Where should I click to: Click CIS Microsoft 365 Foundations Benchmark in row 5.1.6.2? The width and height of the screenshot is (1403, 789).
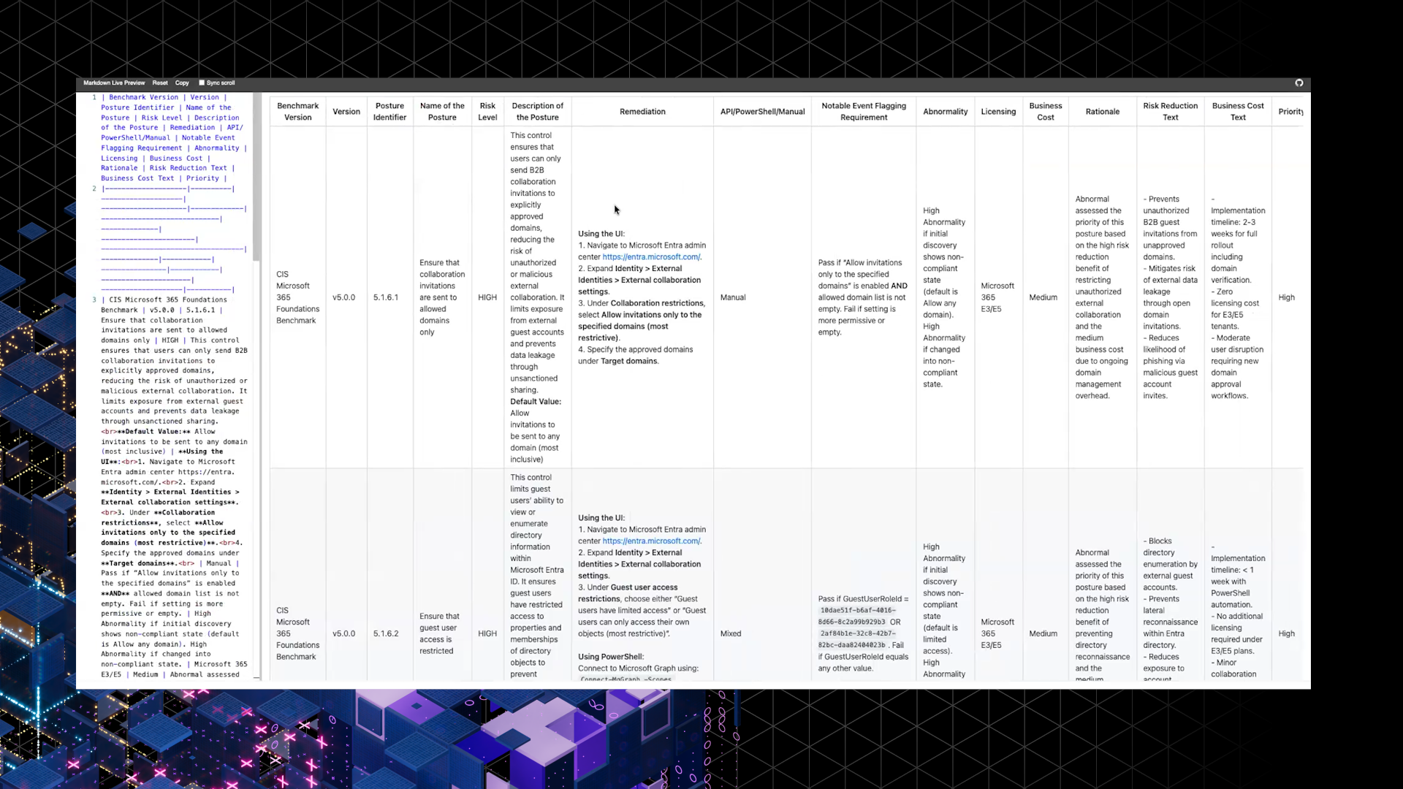tap(297, 634)
